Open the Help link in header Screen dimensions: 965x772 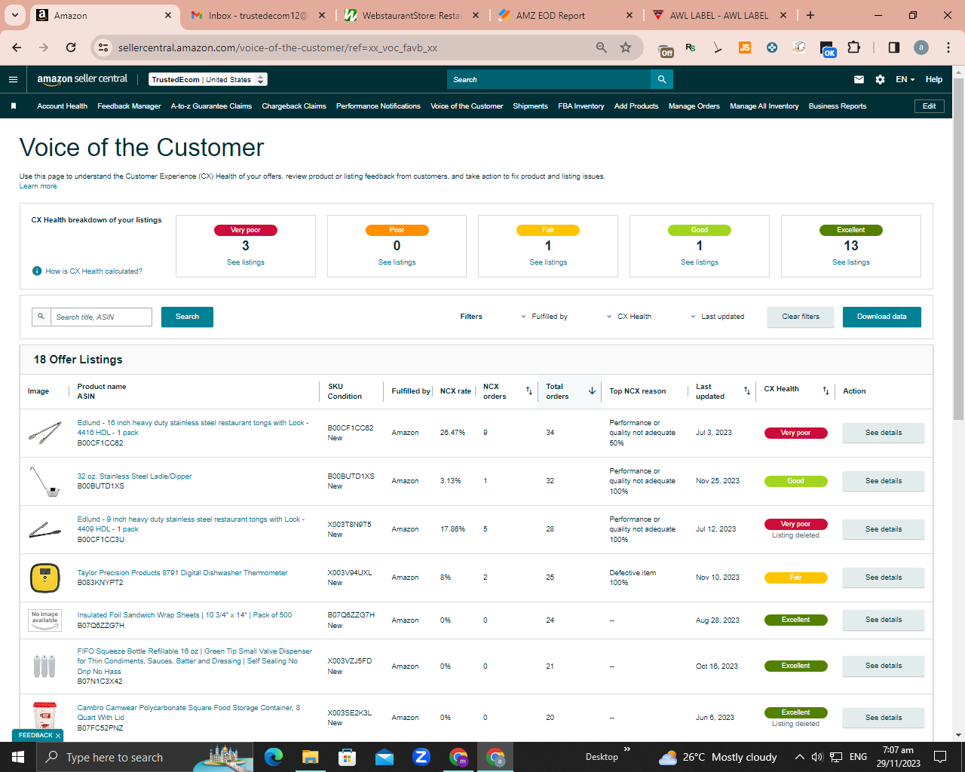(x=934, y=79)
